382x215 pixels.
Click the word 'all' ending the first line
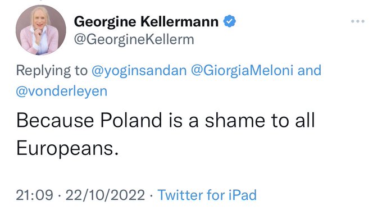pyautogui.click(x=305, y=120)
